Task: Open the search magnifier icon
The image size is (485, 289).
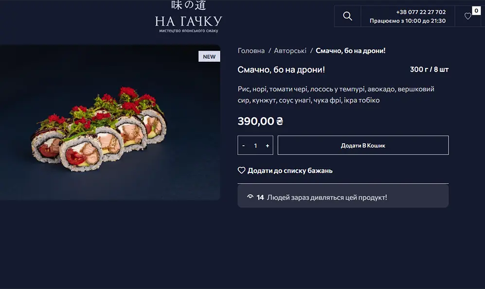Action: 347,16
